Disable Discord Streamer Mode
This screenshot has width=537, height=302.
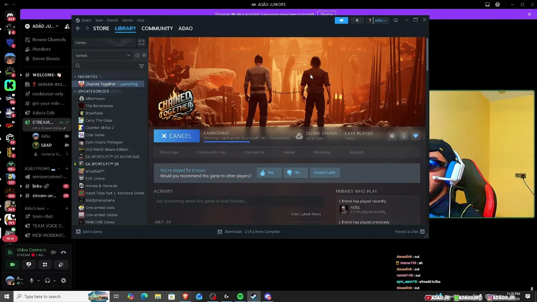coord(327,14)
